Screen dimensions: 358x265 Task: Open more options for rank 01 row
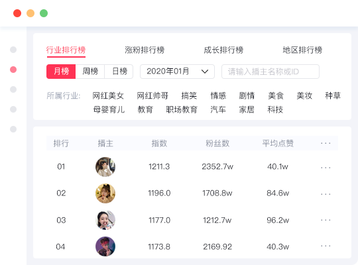(326, 168)
